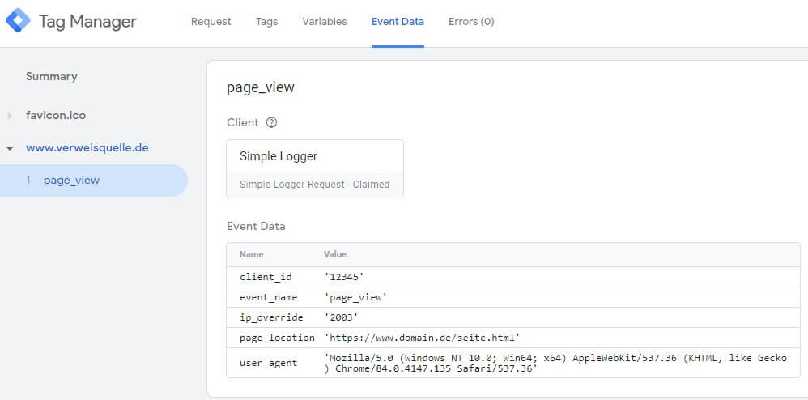Click Simple Logger Request - Claimed text
This screenshot has width=808, height=400.
tap(314, 185)
